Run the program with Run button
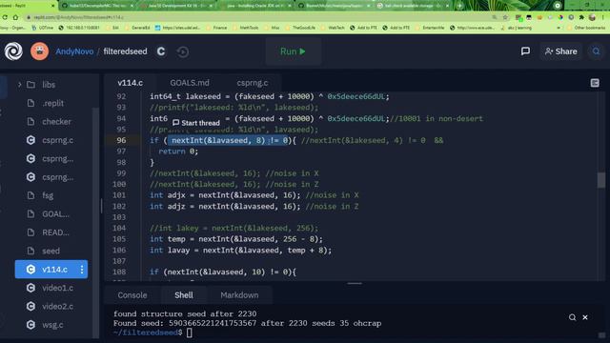The image size is (610, 343). pyautogui.click(x=293, y=51)
